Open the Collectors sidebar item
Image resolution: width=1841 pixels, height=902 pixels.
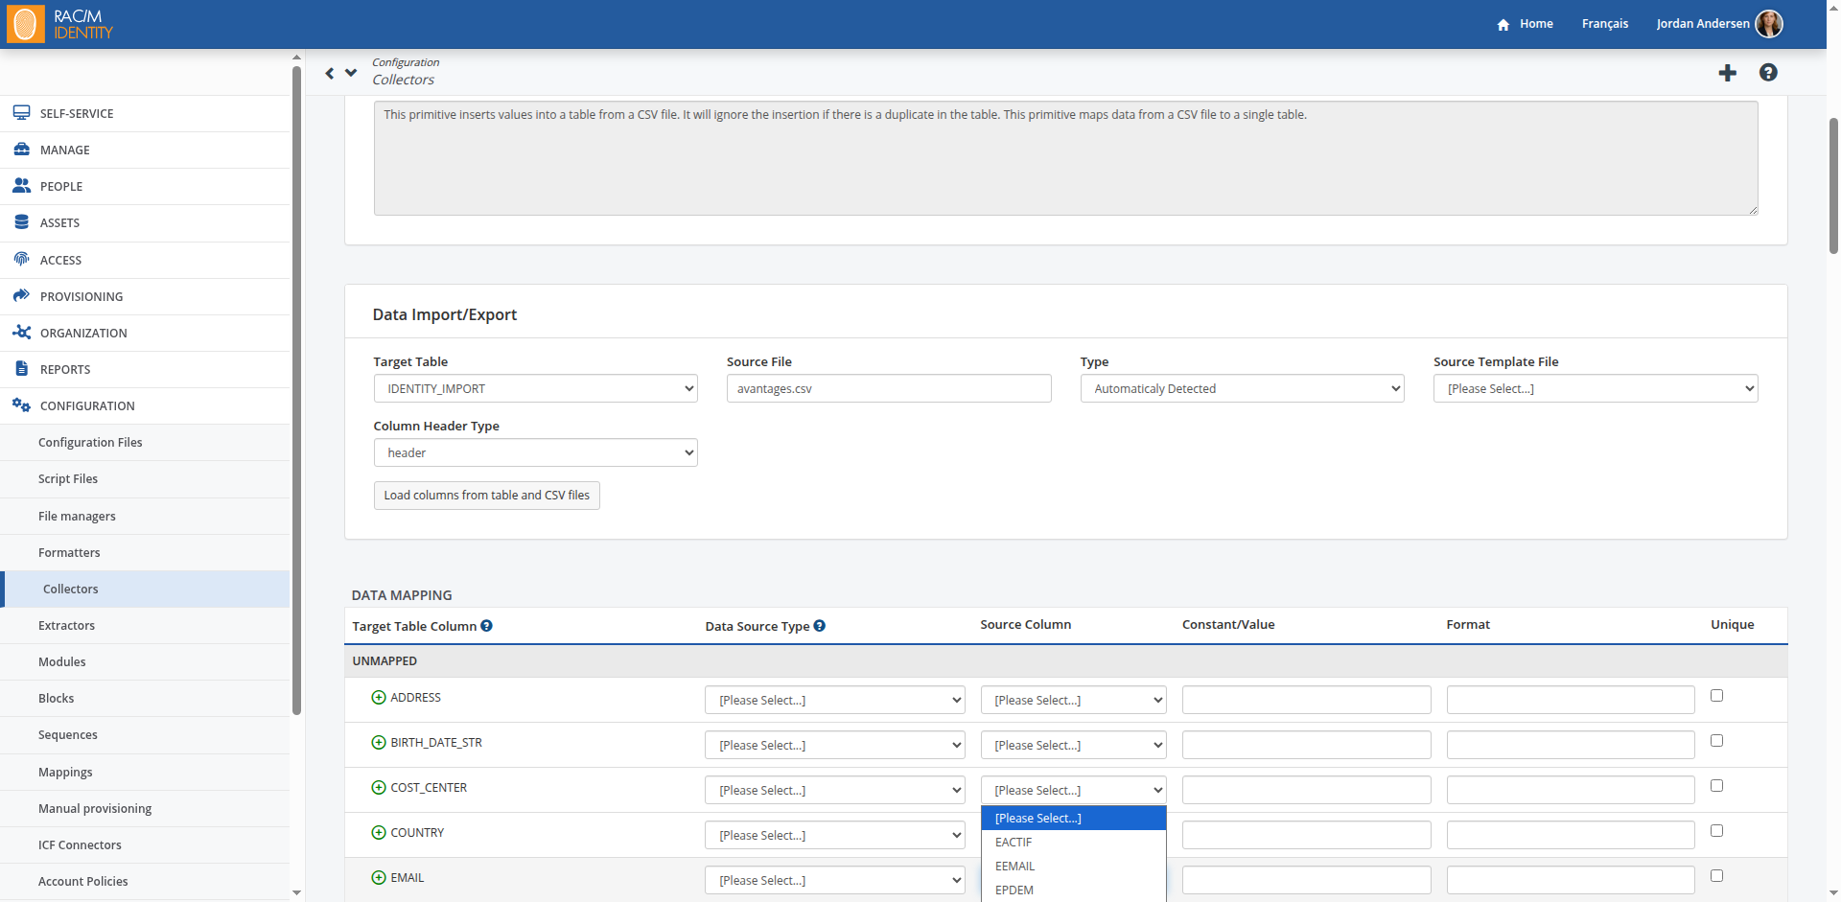pos(145,589)
